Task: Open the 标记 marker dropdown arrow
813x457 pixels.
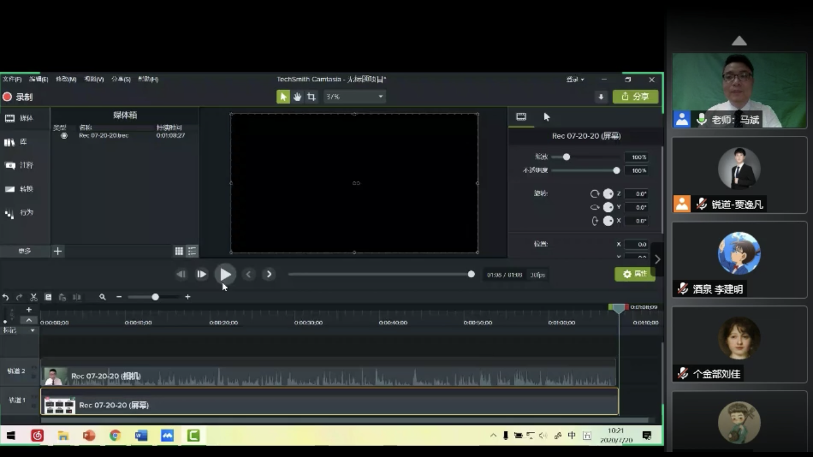Action: click(33, 330)
